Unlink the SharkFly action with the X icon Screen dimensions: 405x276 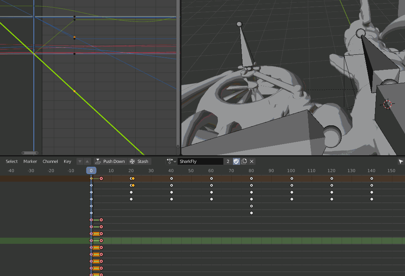click(252, 161)
